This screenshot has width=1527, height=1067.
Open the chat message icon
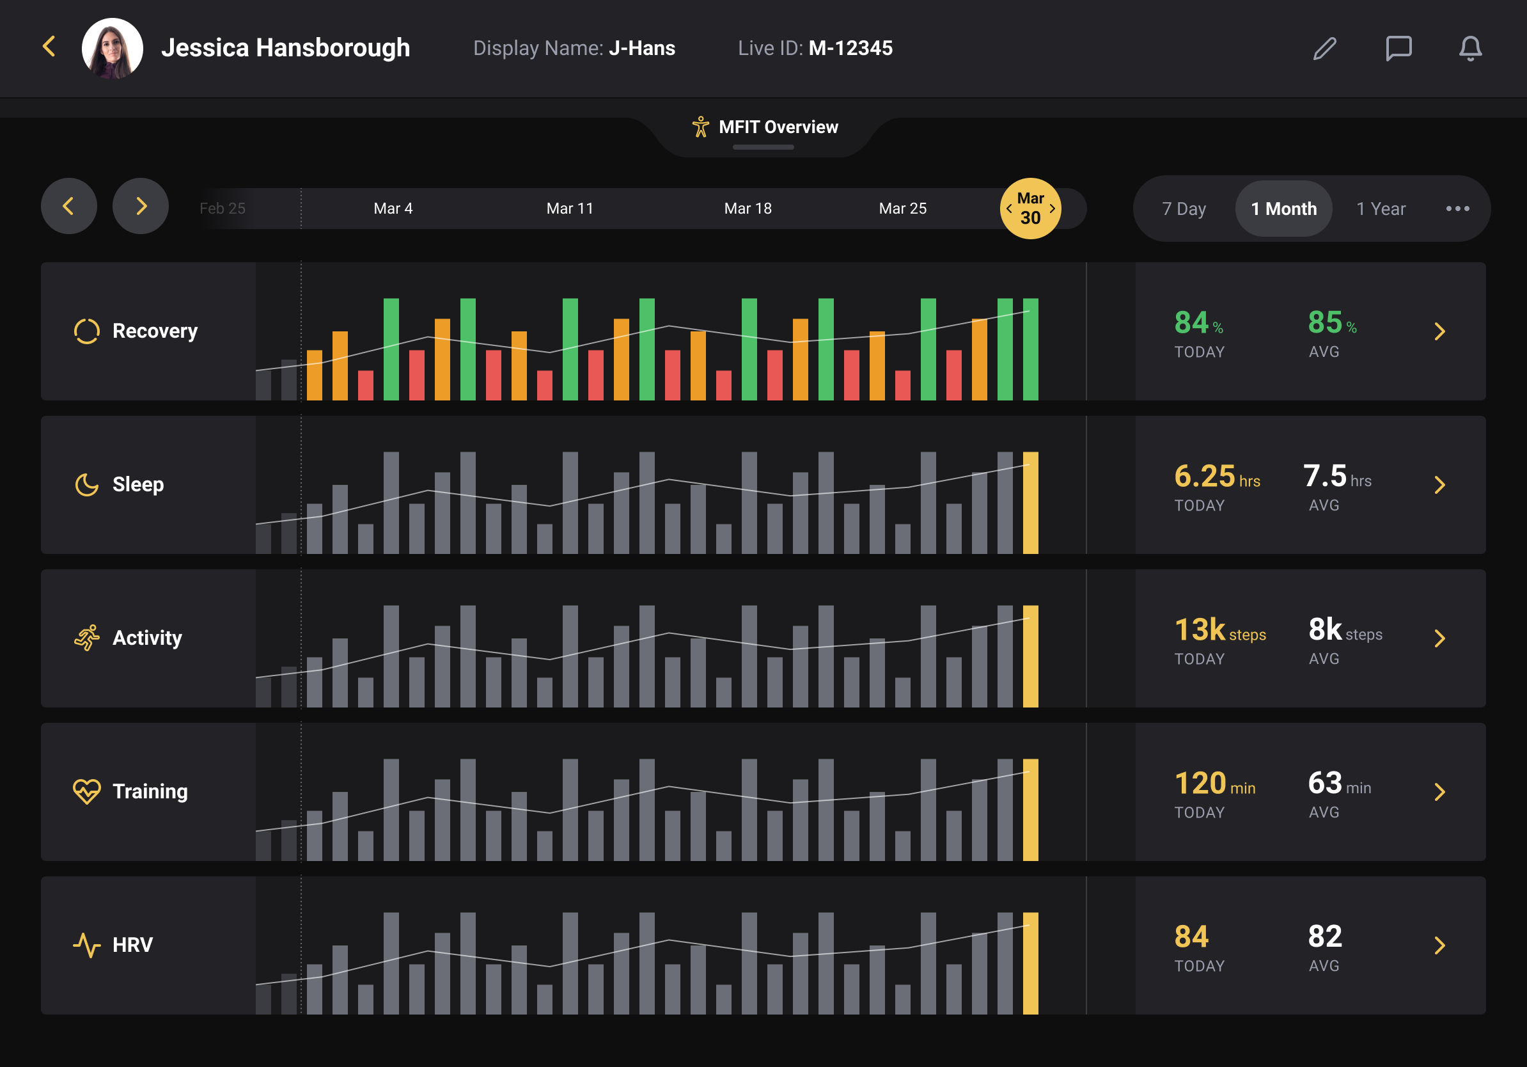[x=1398, y=48]
